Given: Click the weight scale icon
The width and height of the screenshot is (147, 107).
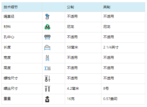Looking at the screenshot, I should tap(47, 99).
